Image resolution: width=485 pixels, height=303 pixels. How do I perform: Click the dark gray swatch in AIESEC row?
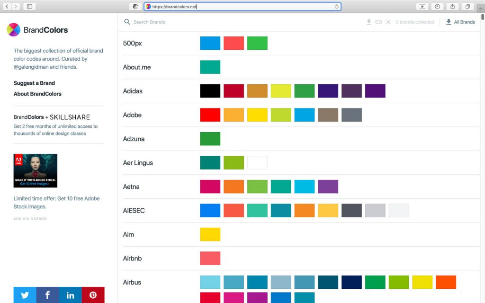click(352, 211)
